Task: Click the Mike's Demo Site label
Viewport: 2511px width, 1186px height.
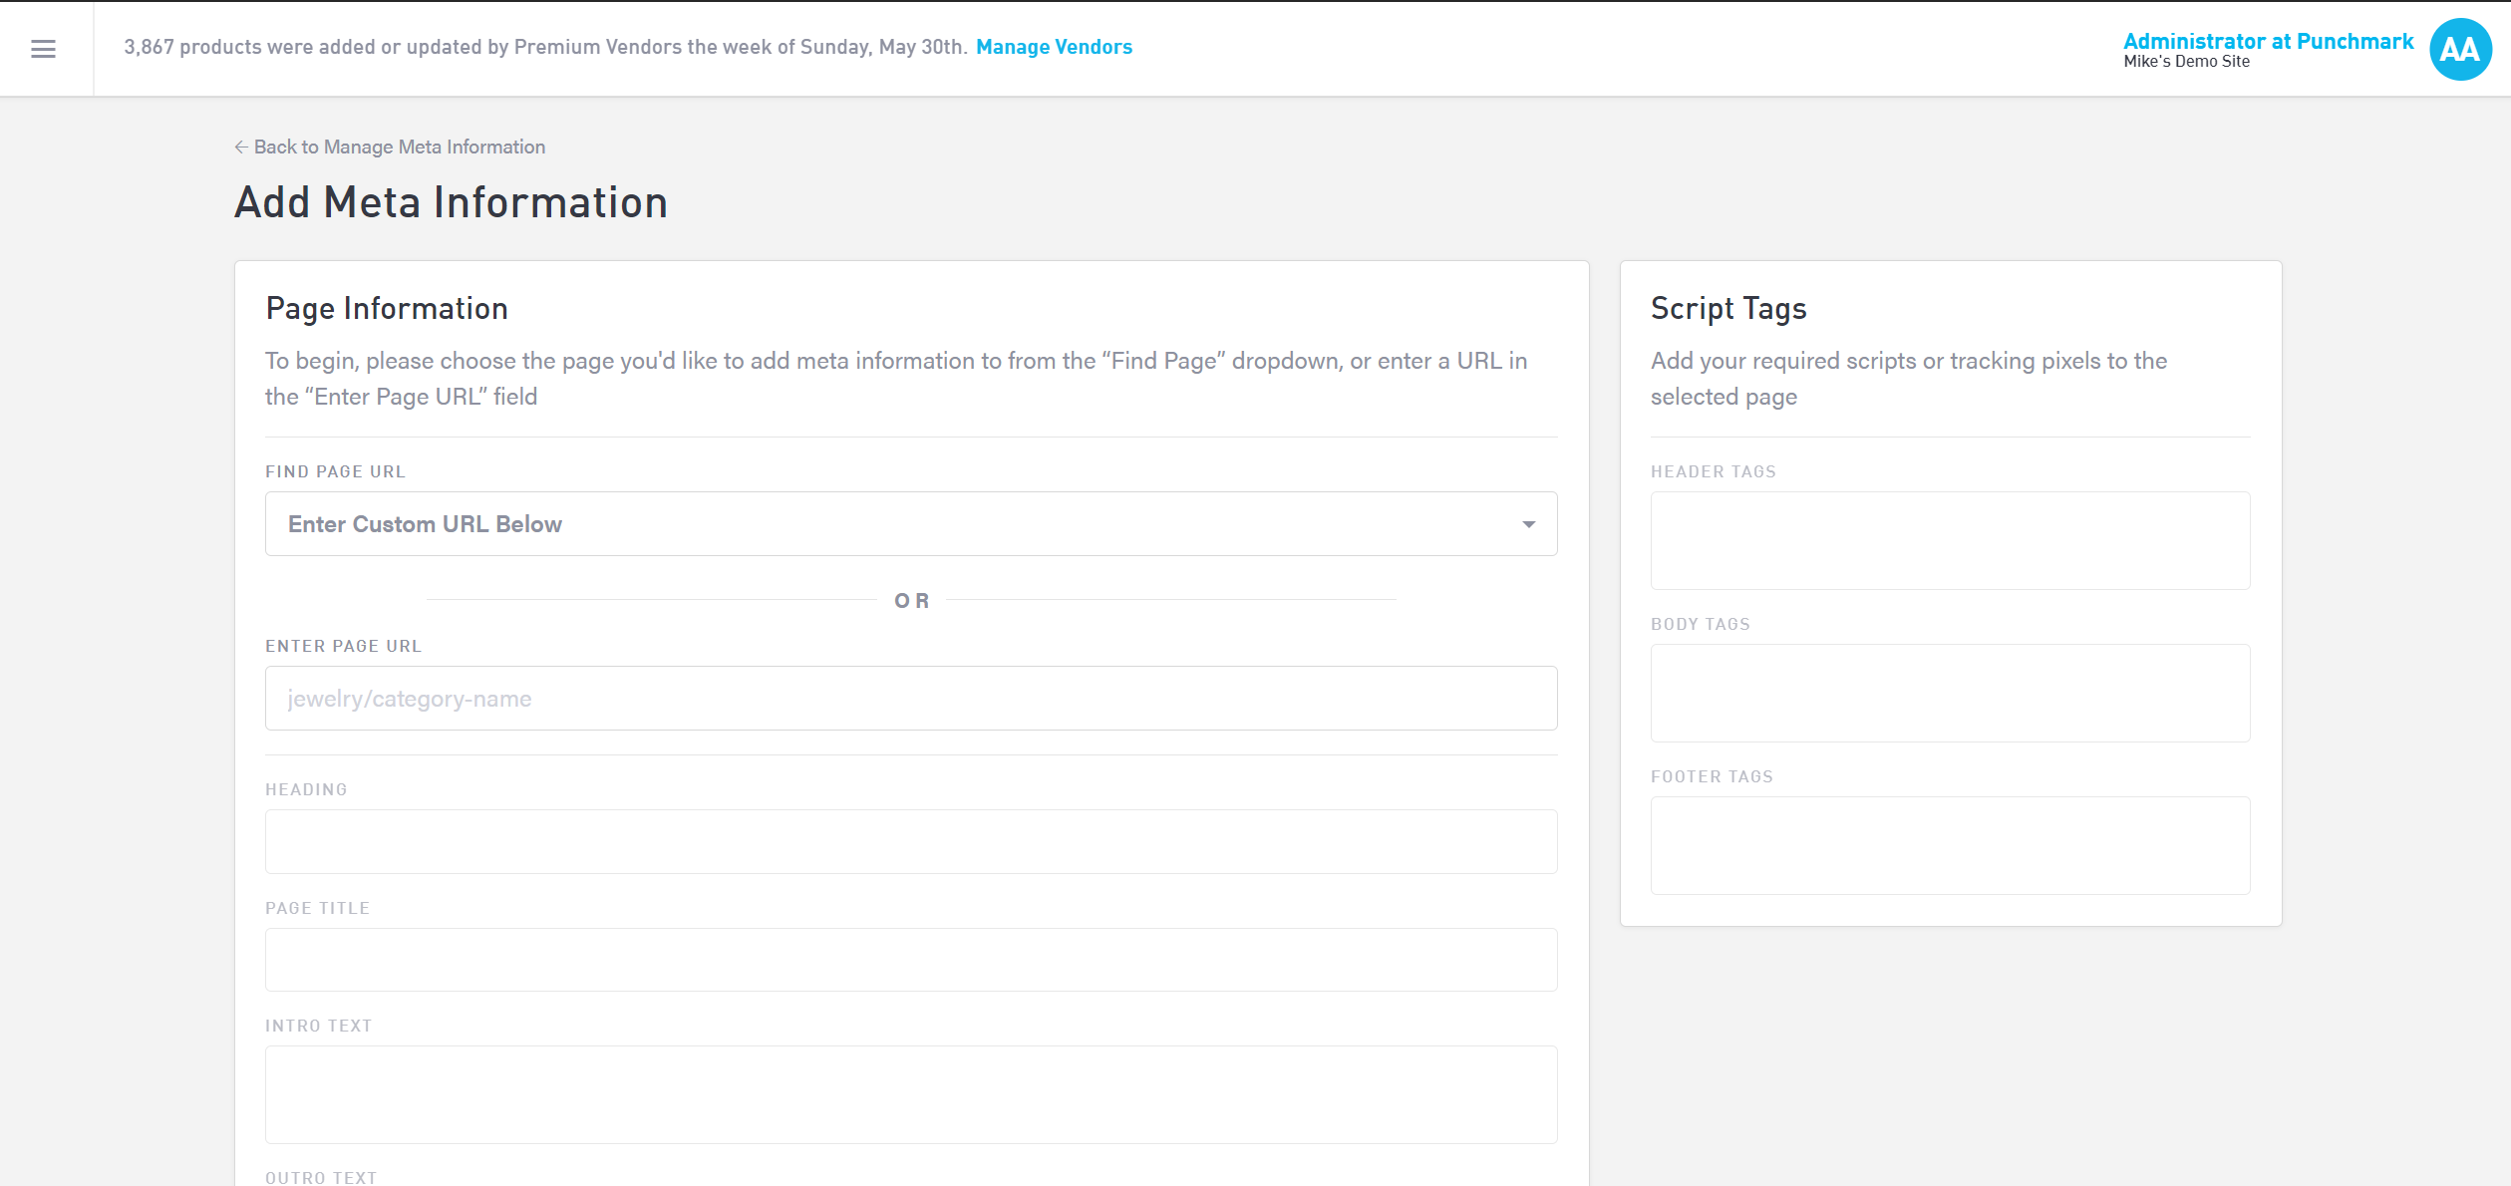Action: point(2186,62)
